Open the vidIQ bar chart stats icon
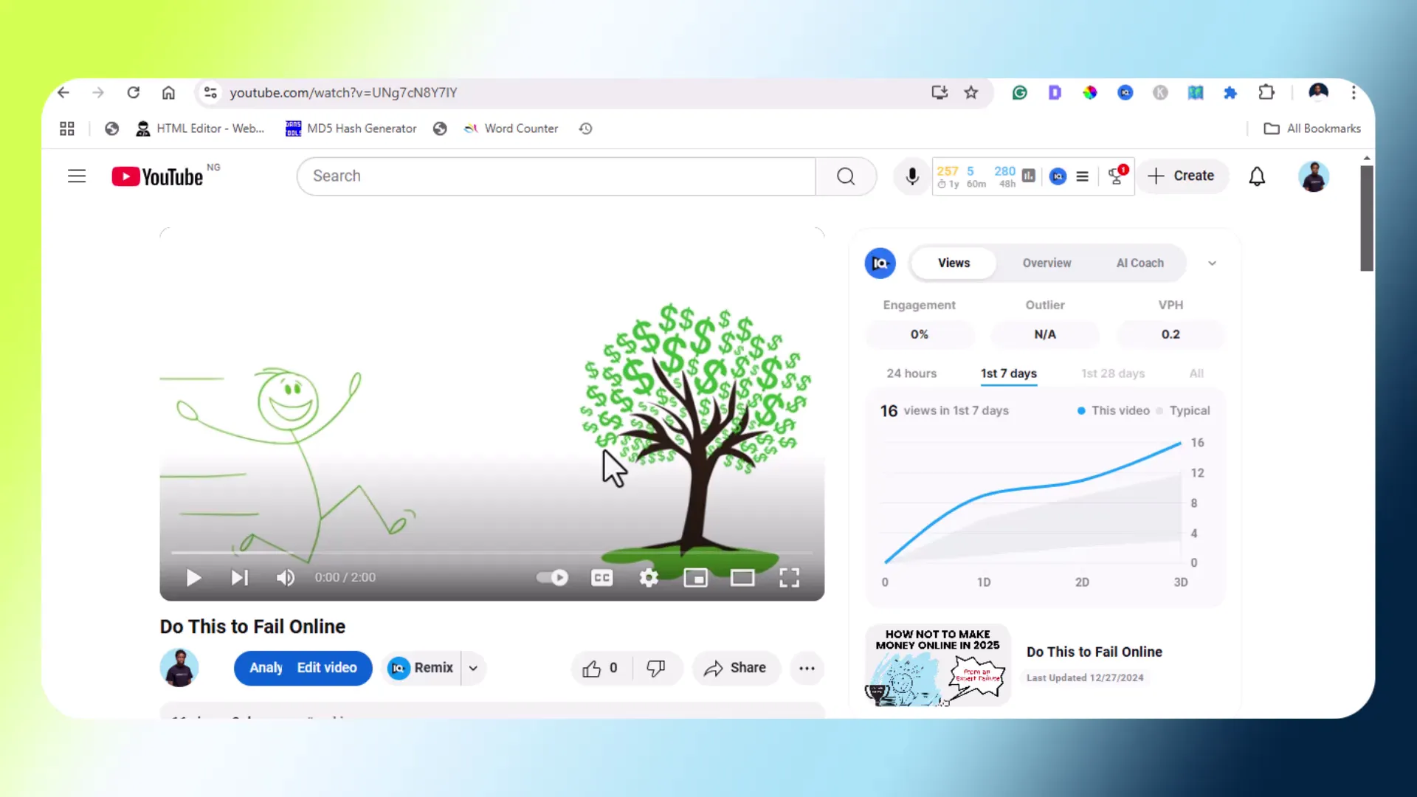This screenshot has height=797, width=1417. click(x=1028, y=176)
